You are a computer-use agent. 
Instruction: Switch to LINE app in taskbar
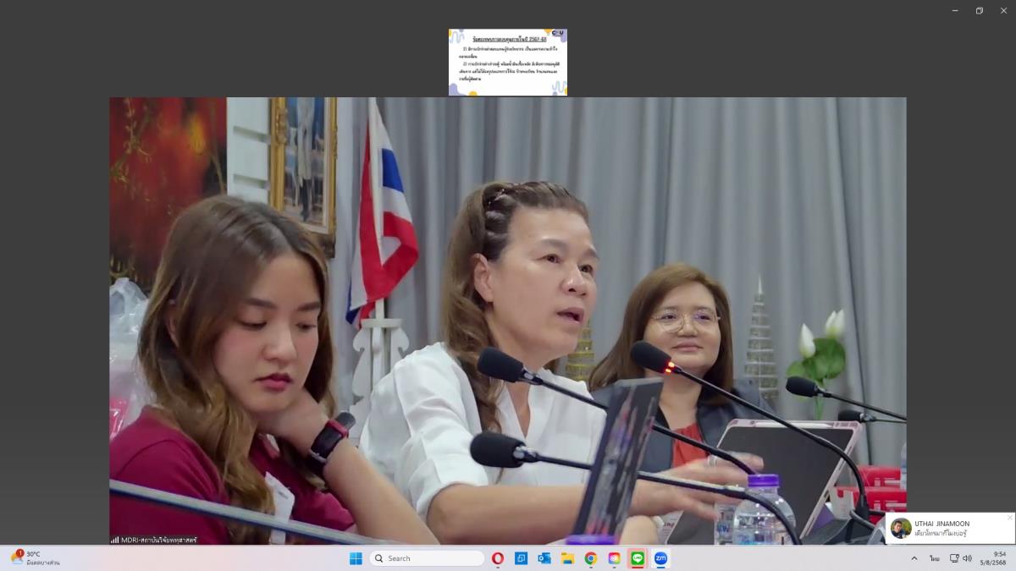click(638, 558)
